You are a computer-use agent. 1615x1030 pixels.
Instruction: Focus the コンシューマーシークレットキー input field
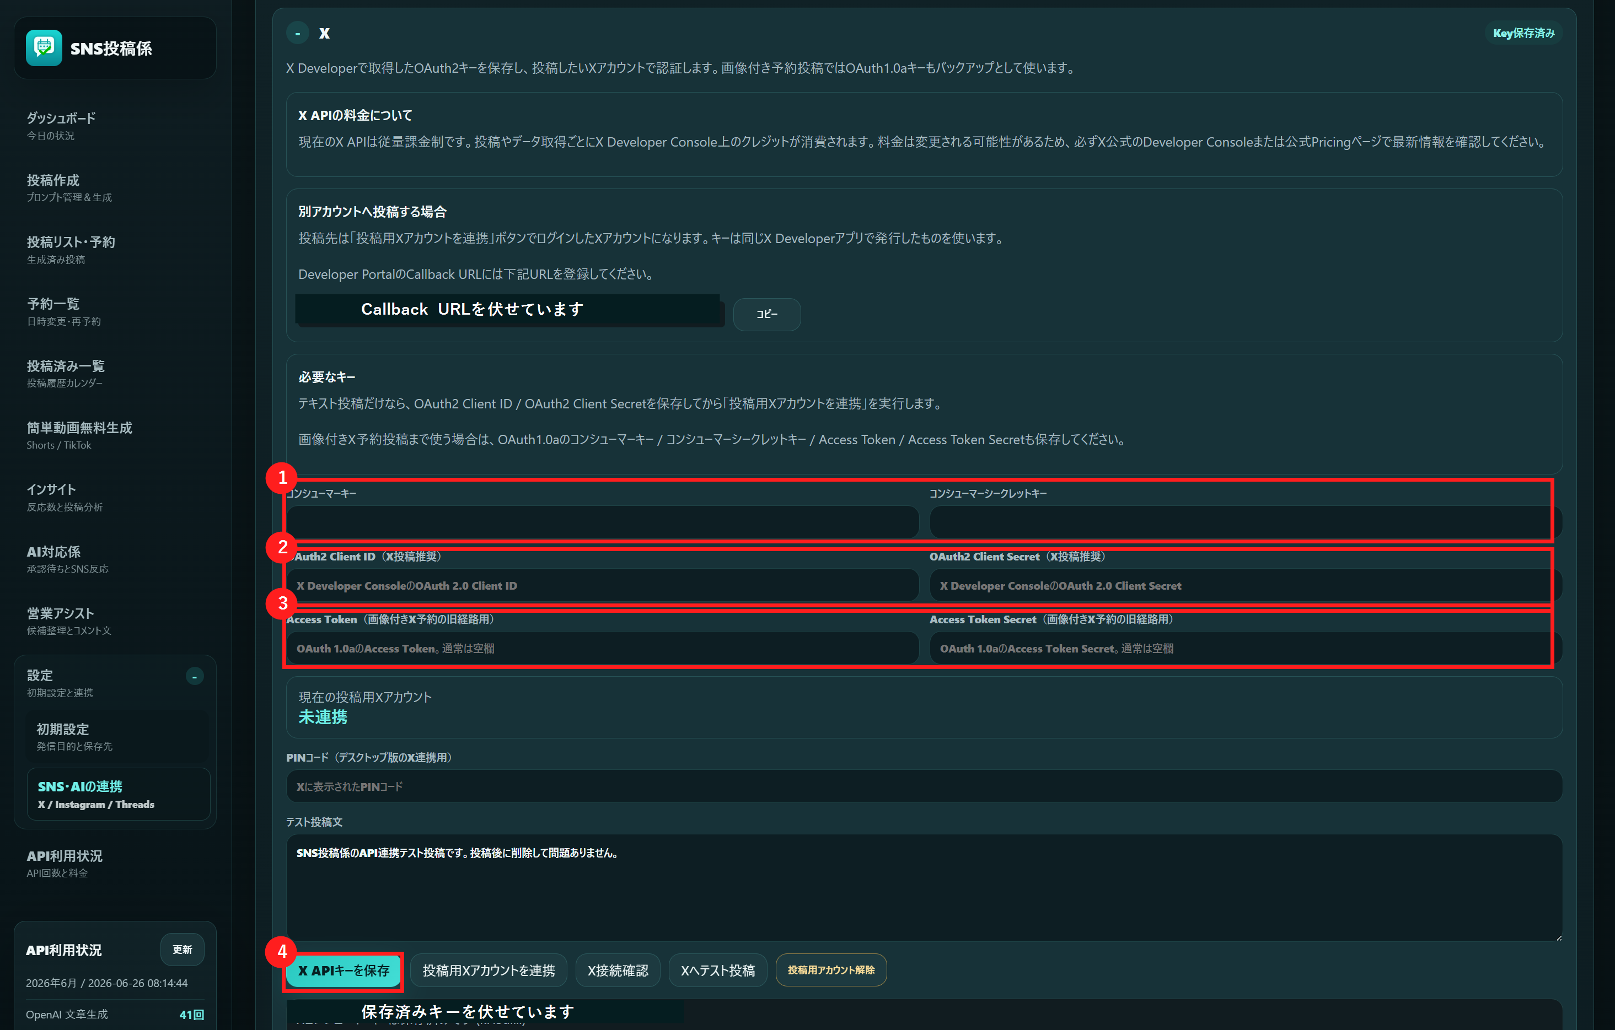[1246, 522]
